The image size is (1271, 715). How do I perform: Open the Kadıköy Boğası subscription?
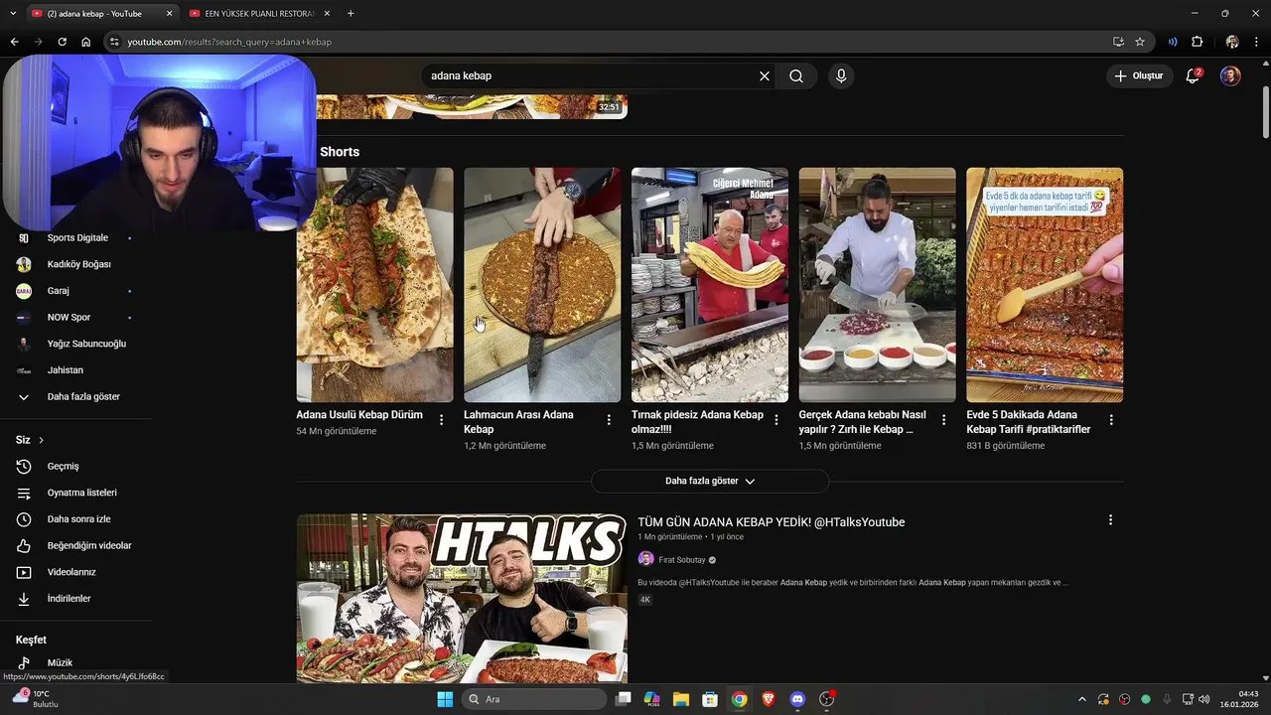pyautogui.click(x=76, y=264)
